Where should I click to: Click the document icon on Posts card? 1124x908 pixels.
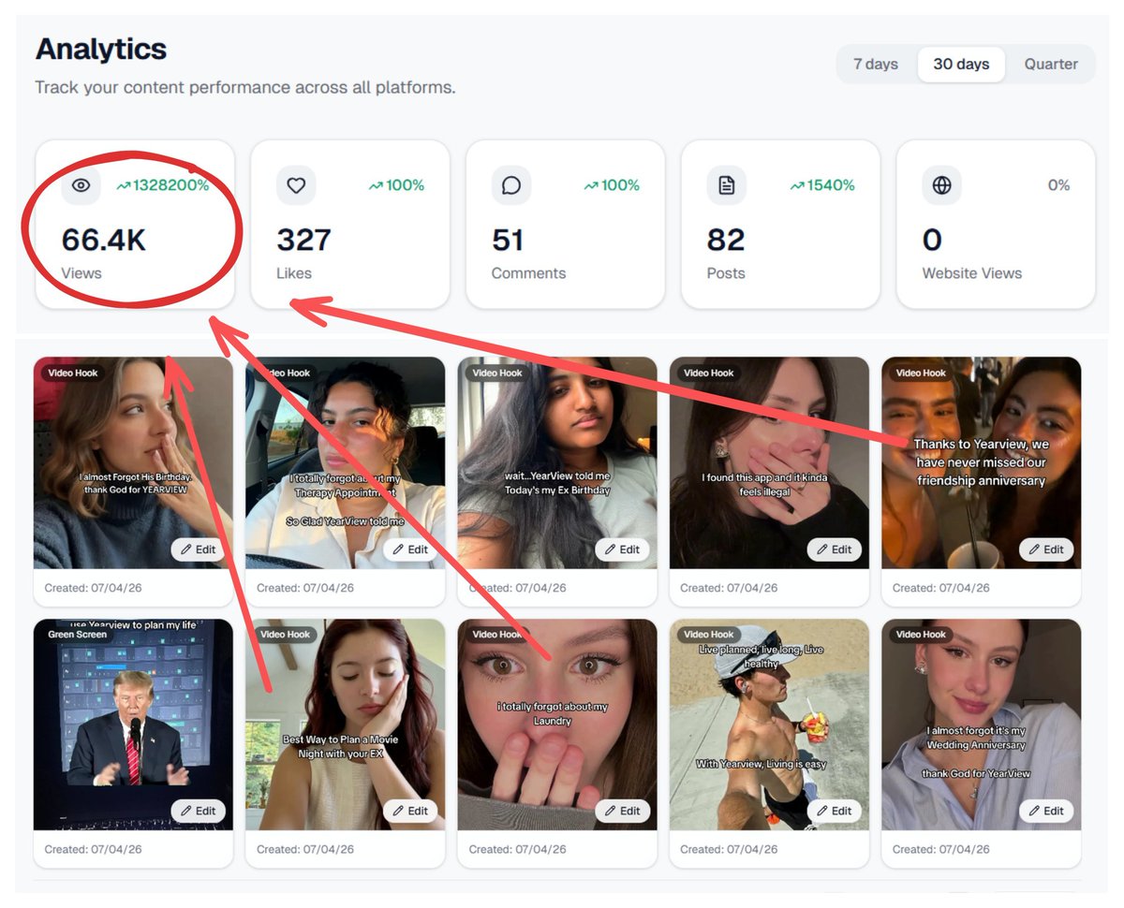tap(726, 185)
